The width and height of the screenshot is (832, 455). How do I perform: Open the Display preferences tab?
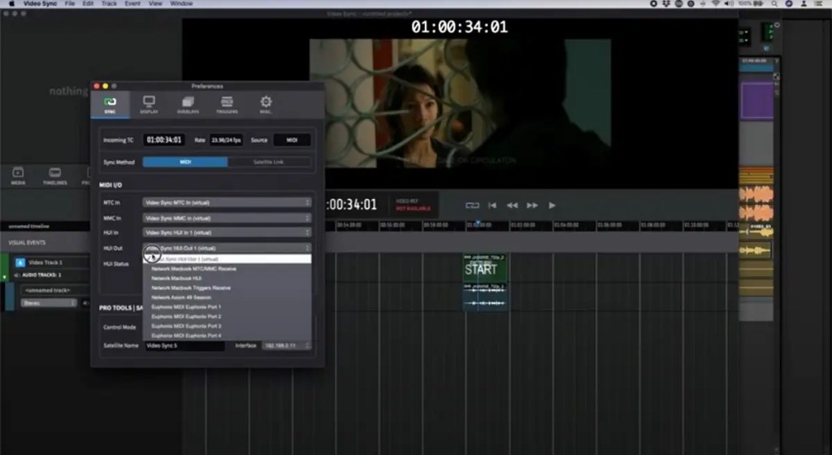tap(149, 105)
